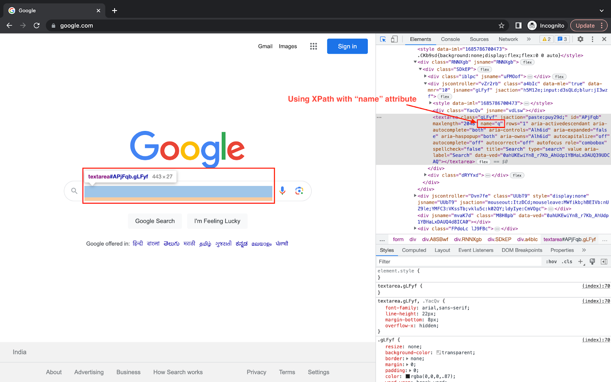
Task: Toggle the device toolbar icon
Action: point(394,39)
